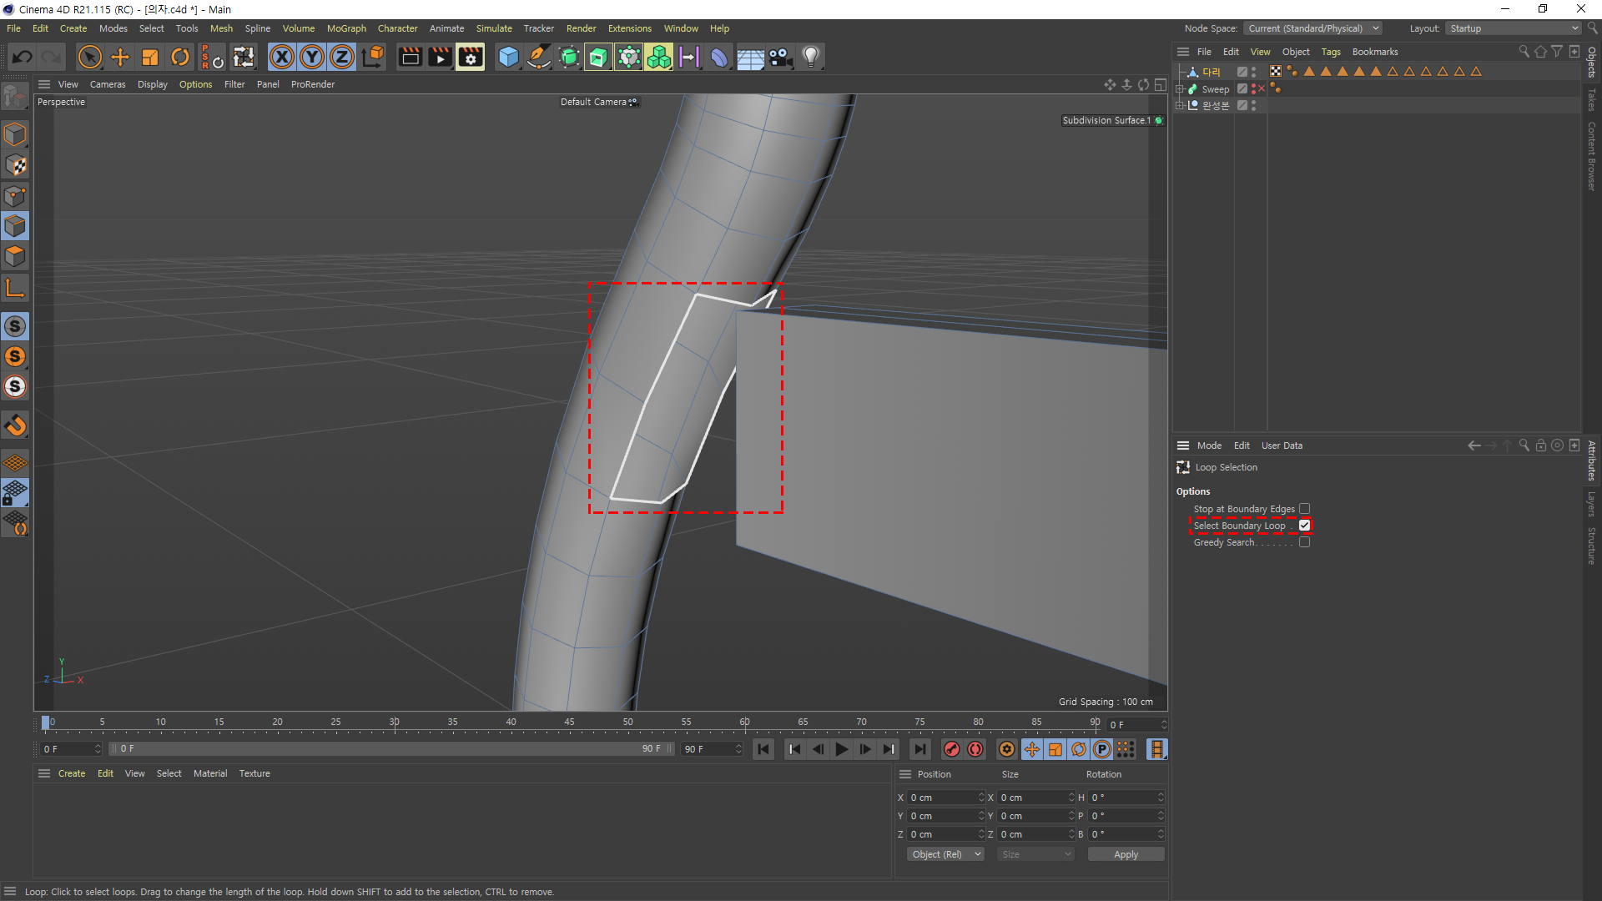Viewport: 1602px width, 901px height.
Task: Toggle X-axis lock icon
Action: tap(282, 58)
